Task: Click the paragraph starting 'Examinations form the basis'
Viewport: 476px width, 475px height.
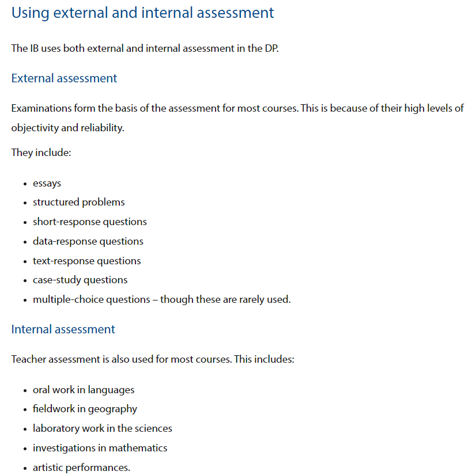Action: click(x=237, y=118)
